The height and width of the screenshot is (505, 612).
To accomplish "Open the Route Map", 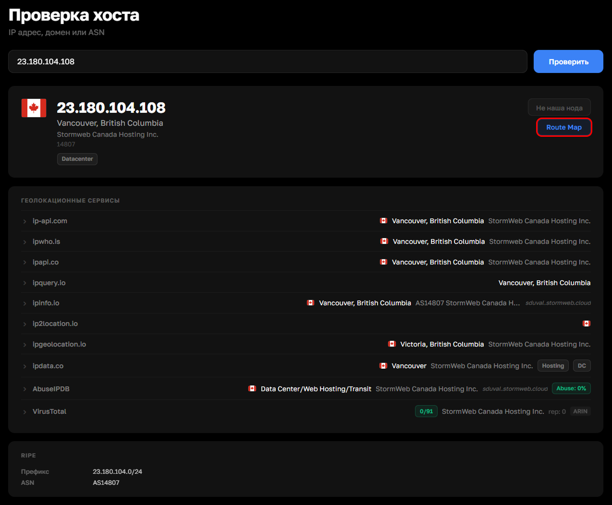I will [x=564, y=127].
